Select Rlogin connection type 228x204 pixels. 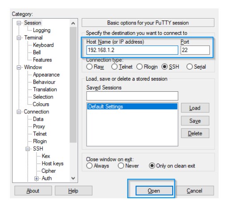[139, 67]
